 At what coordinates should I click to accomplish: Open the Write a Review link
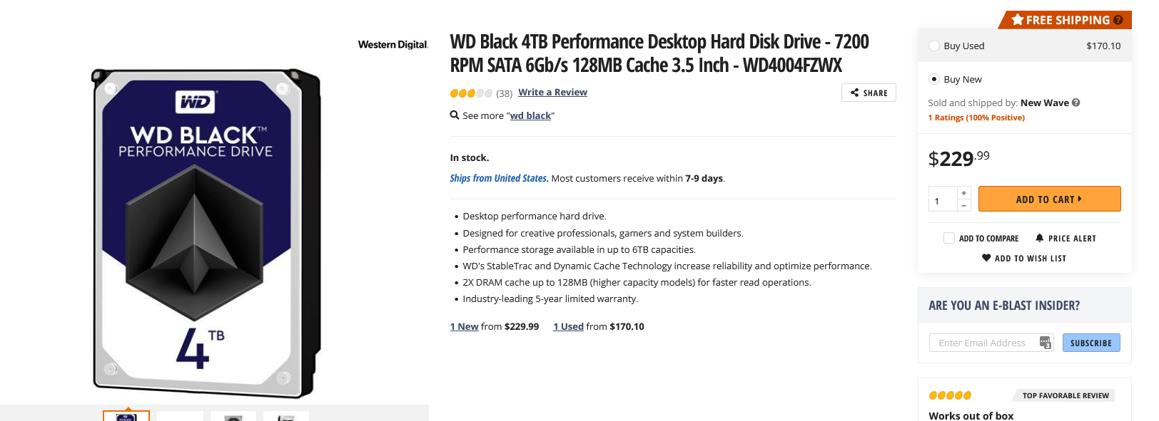[552, 93]
